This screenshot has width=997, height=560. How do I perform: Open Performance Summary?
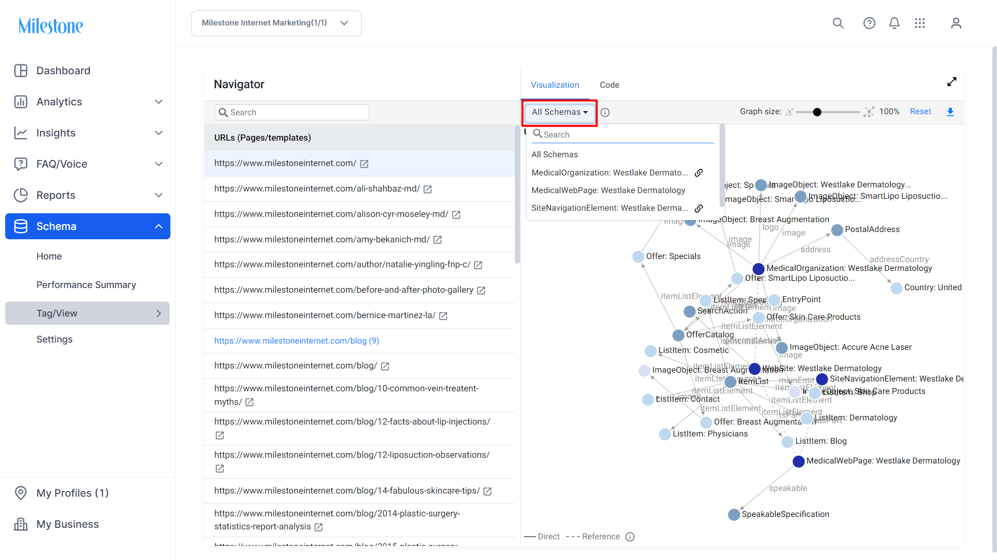click(86, 285)
